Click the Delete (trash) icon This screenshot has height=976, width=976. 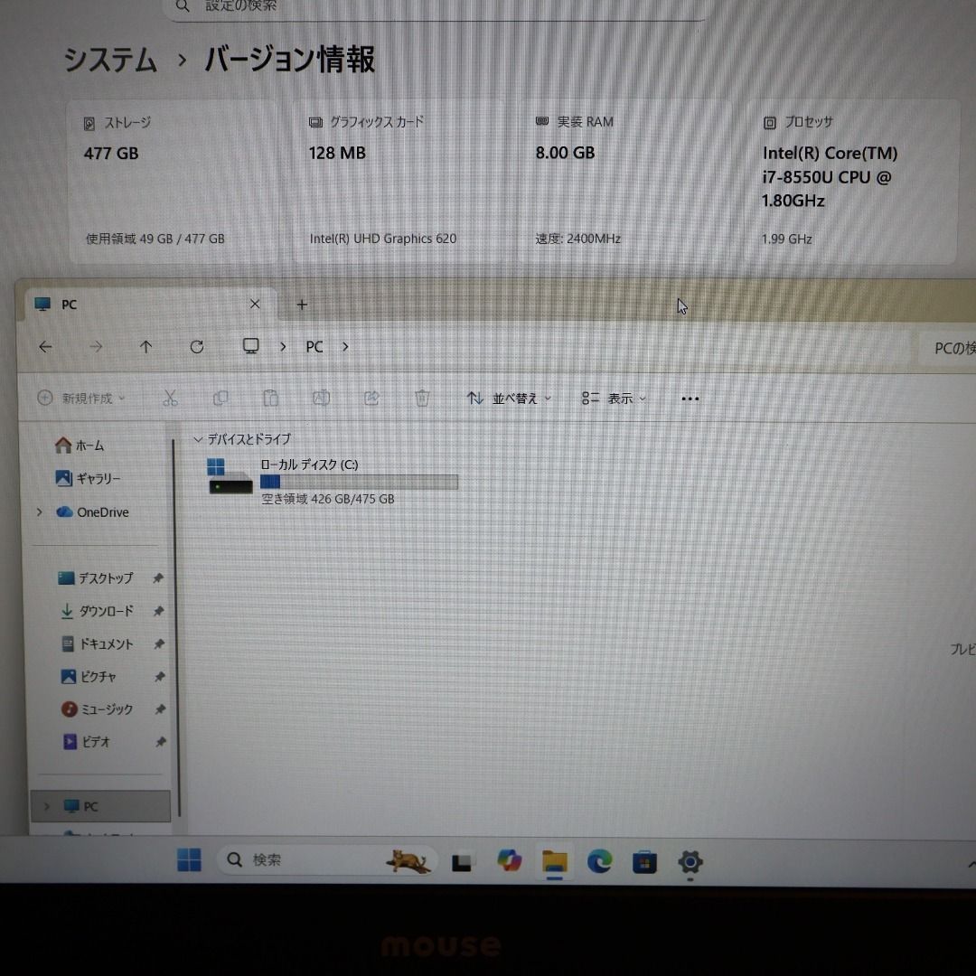pos(421,398)
